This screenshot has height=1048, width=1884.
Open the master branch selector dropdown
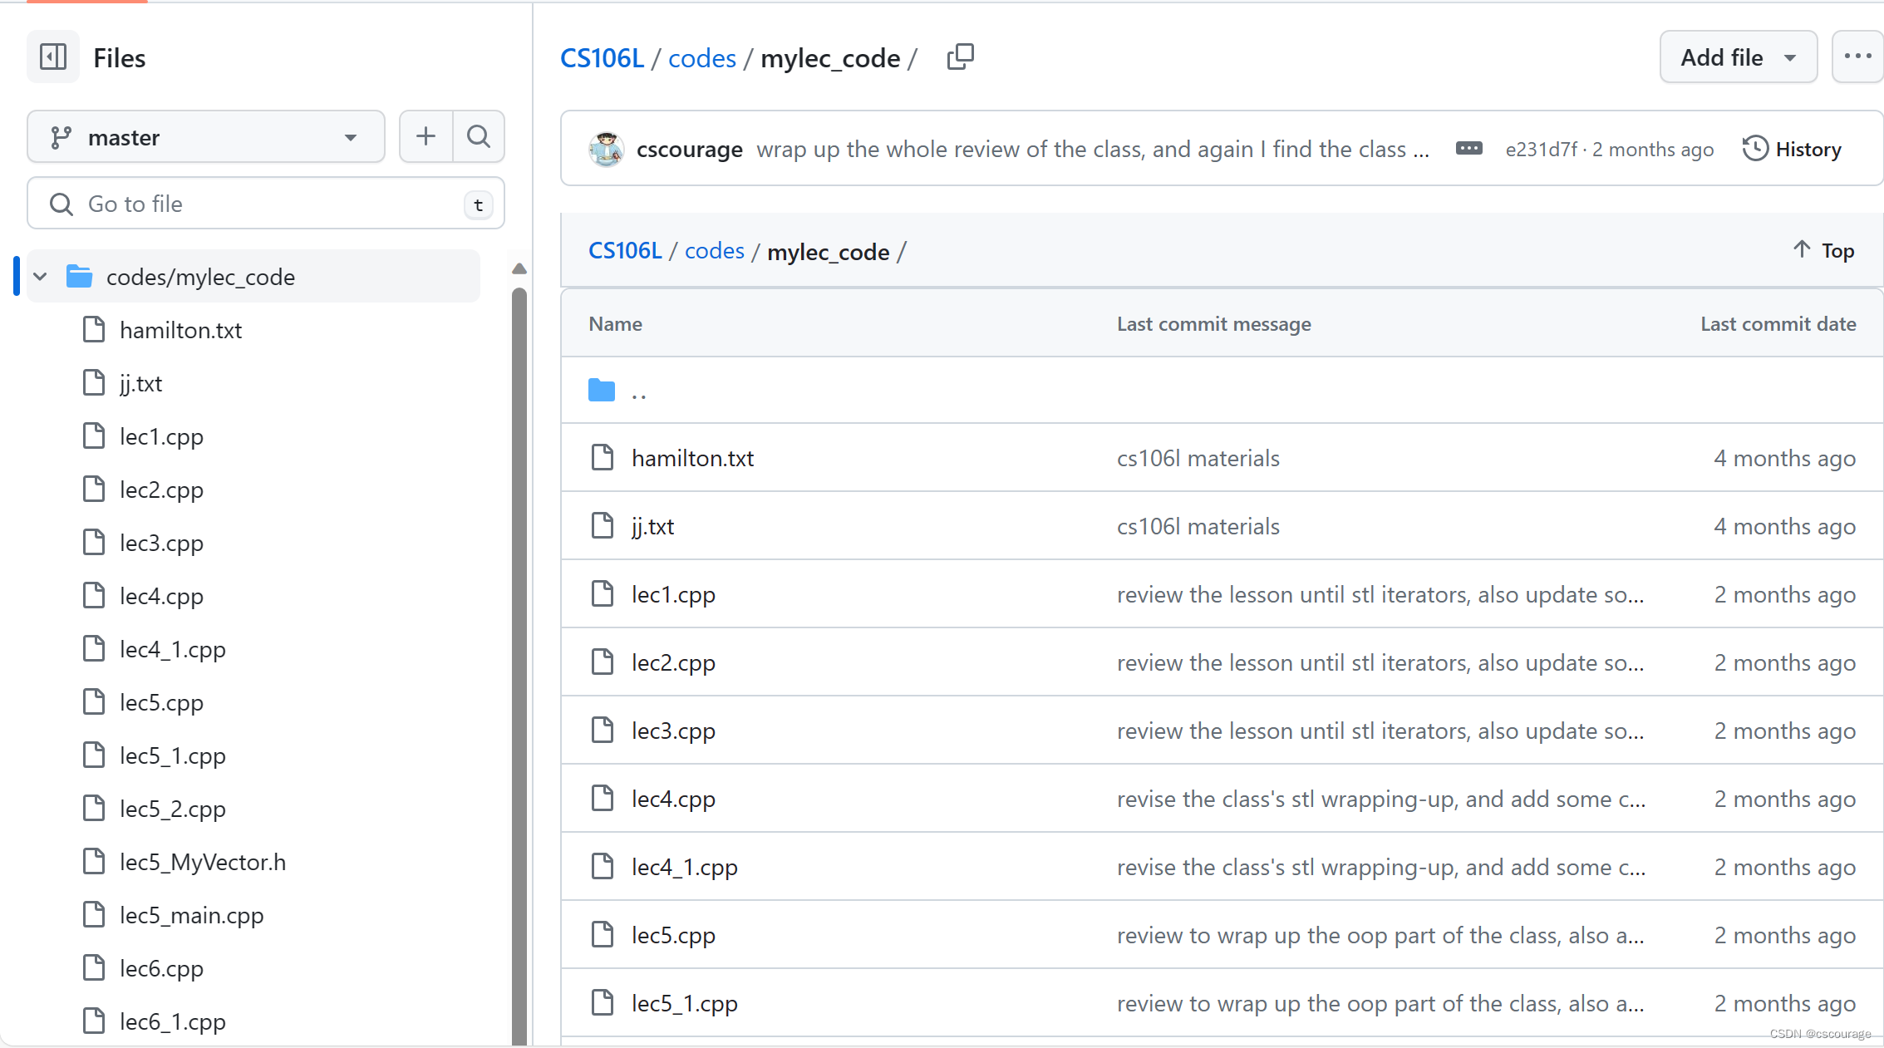coord(205,137)
